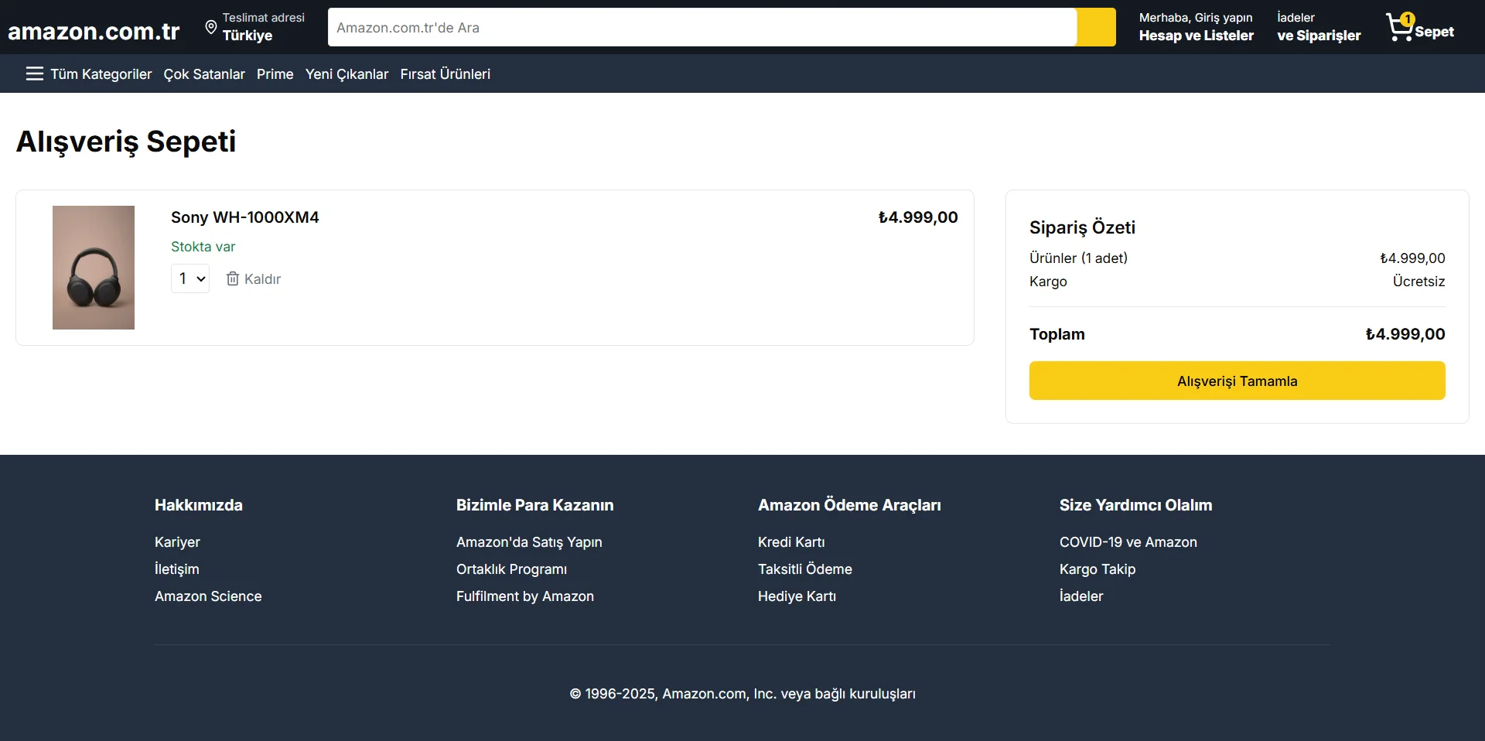This screenshot has width=1485, height=741.
Task: Go to Yeni Çıkanlar
Action: [x=346, y=73]
